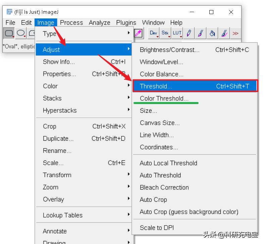Click Coordinates... menu entry

195,147
